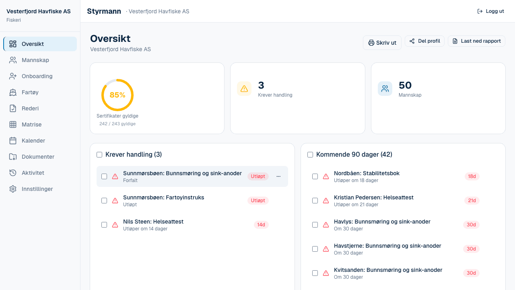Click the 14d badge for Nils Steen

[x=261, y=225]
